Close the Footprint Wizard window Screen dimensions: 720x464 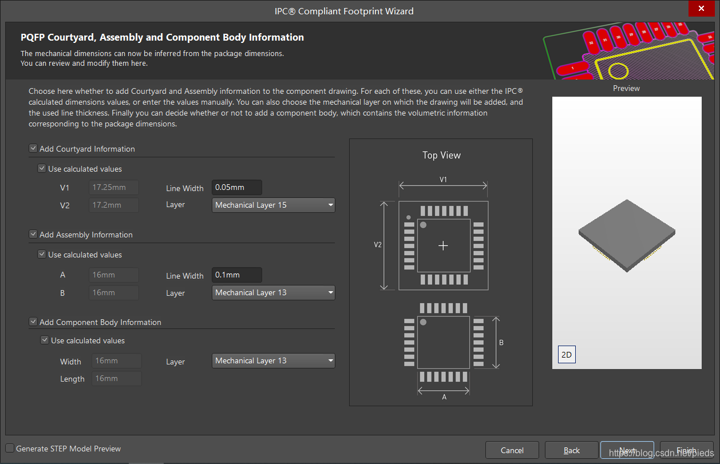[x=701, y=9]
